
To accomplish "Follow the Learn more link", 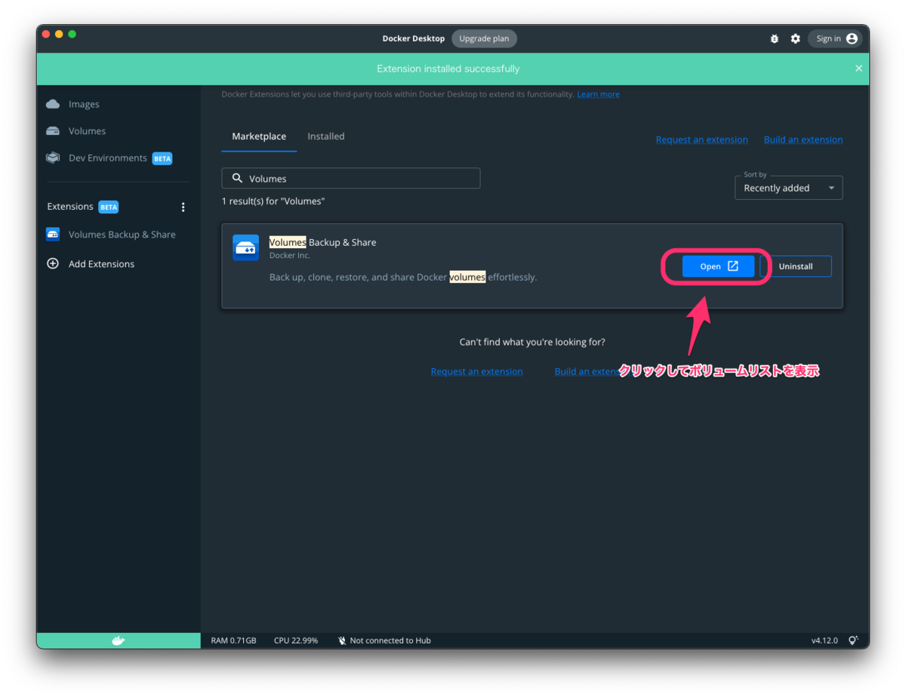I will [x=599, y=94].
